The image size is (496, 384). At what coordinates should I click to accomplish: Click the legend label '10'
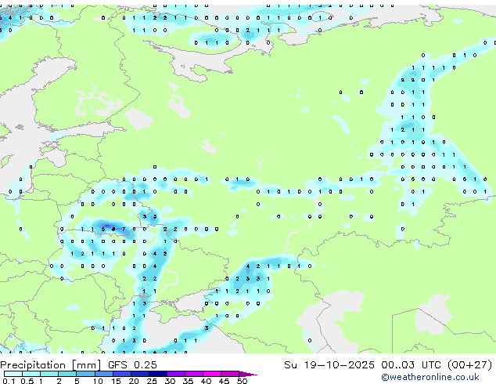click(98, 381)
